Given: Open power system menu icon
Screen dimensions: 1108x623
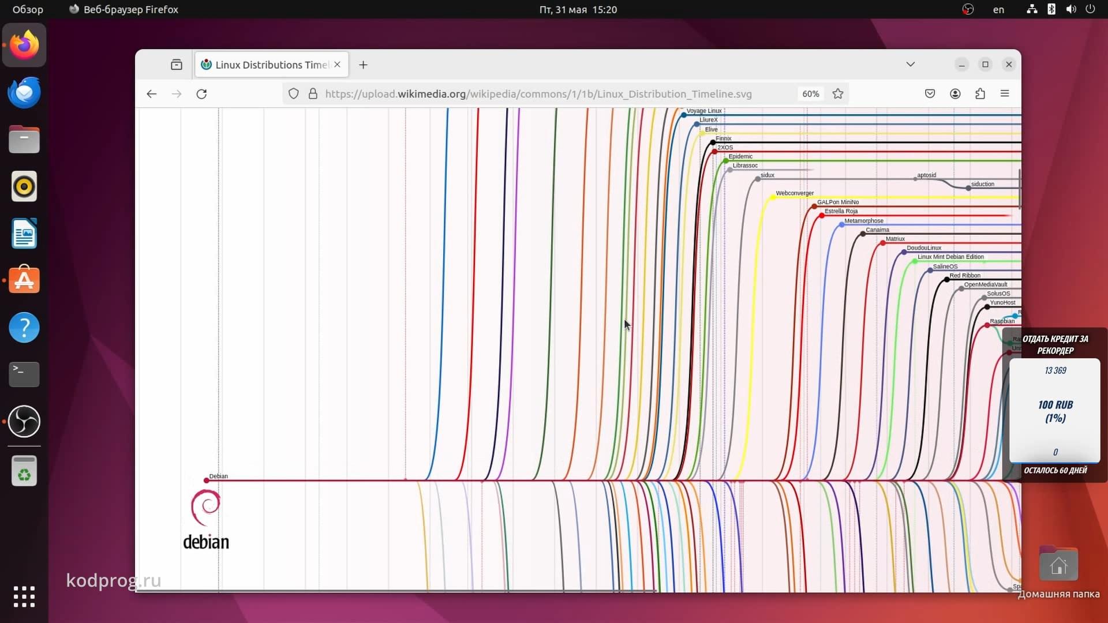Looking at the screenshot, I should point(1090,9).
